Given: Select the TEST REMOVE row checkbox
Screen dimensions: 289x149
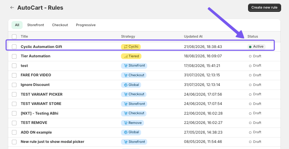Looking at the screenshot, I should [x=14, y=123].
